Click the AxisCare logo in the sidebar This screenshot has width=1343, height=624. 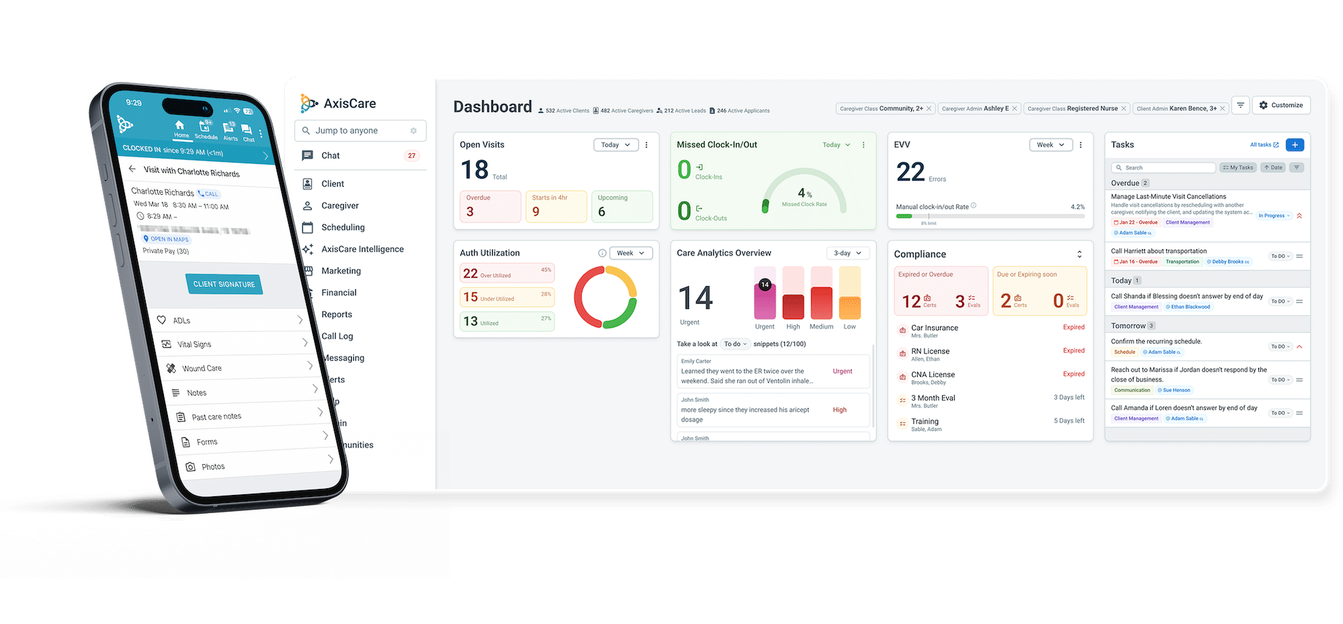click(338, 103)
